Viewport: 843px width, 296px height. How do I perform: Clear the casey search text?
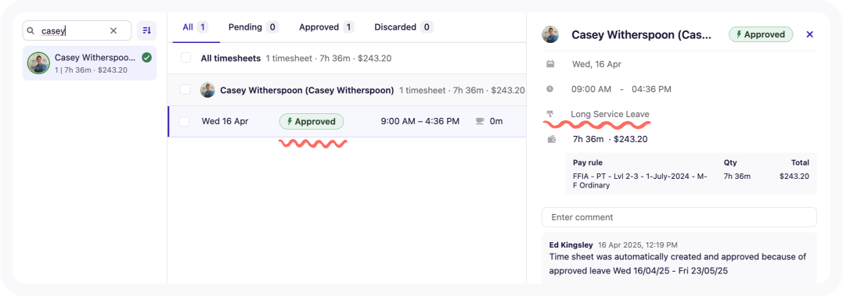click(113, 30)
